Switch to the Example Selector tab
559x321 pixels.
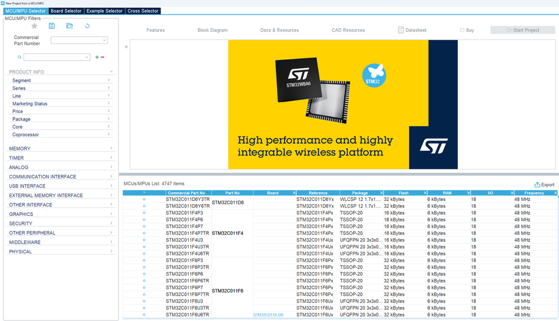point(105,11)
